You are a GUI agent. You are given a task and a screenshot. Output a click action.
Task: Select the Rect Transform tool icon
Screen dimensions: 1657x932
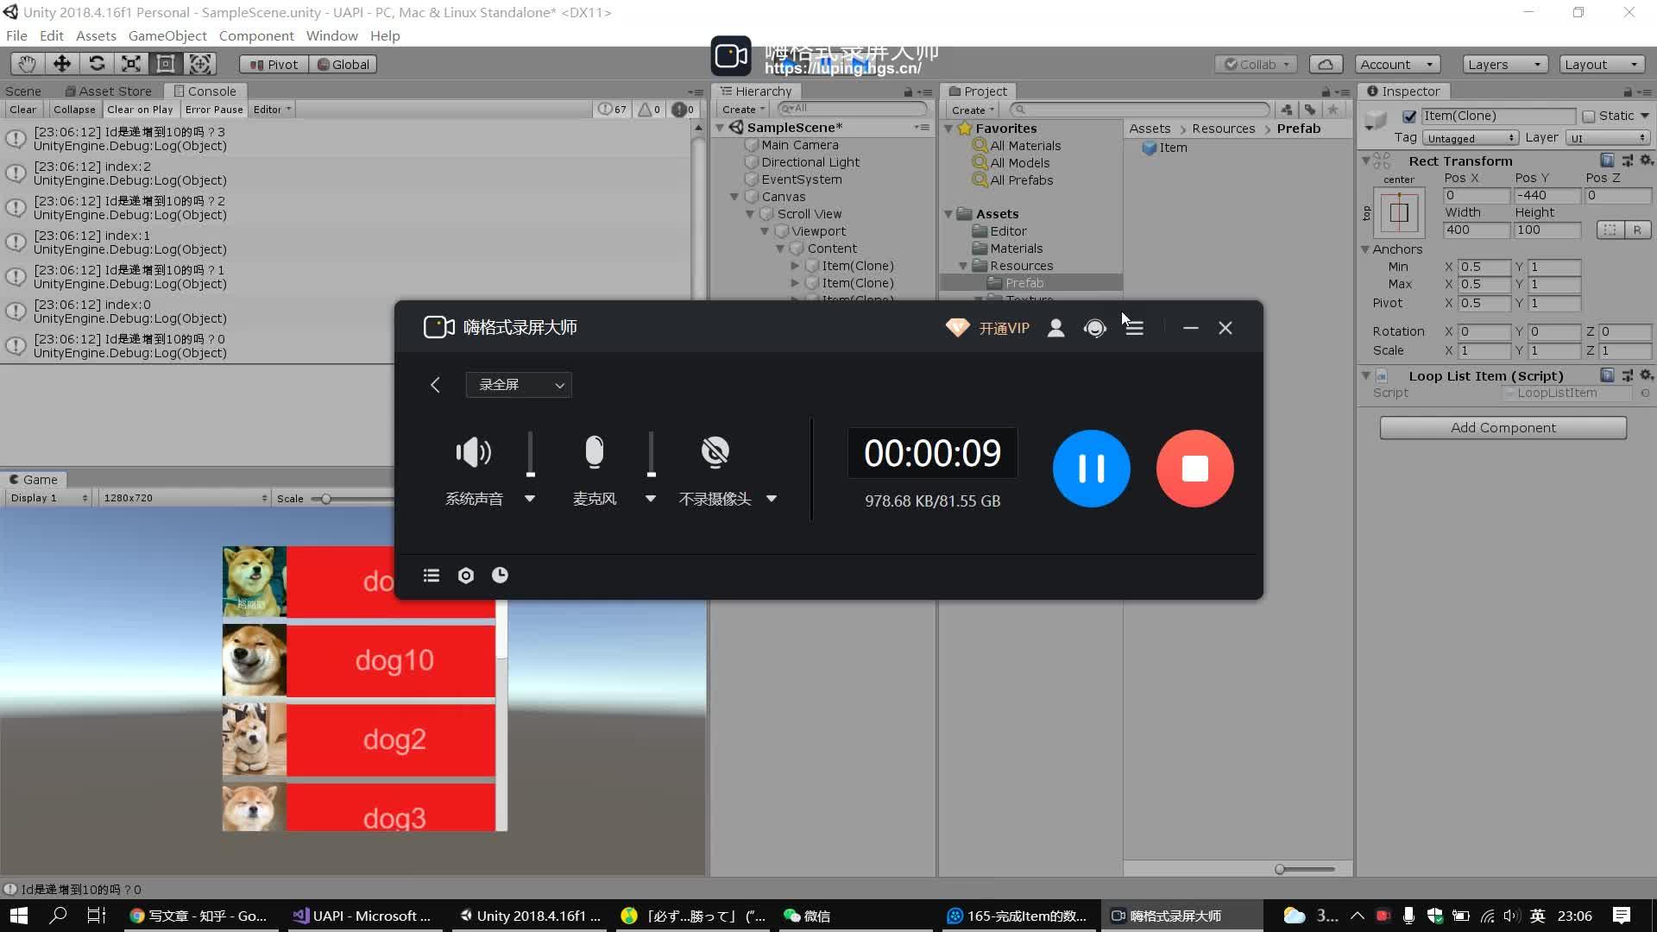(165, 64)
